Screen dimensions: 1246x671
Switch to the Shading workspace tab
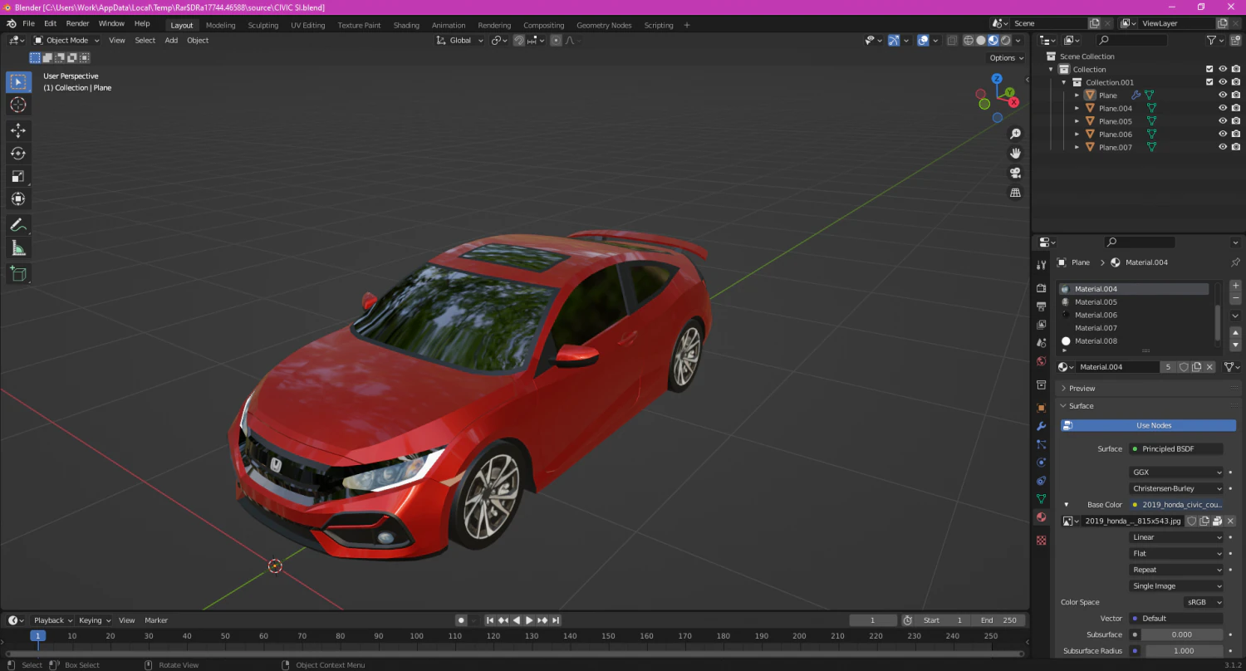pos(406,25)
